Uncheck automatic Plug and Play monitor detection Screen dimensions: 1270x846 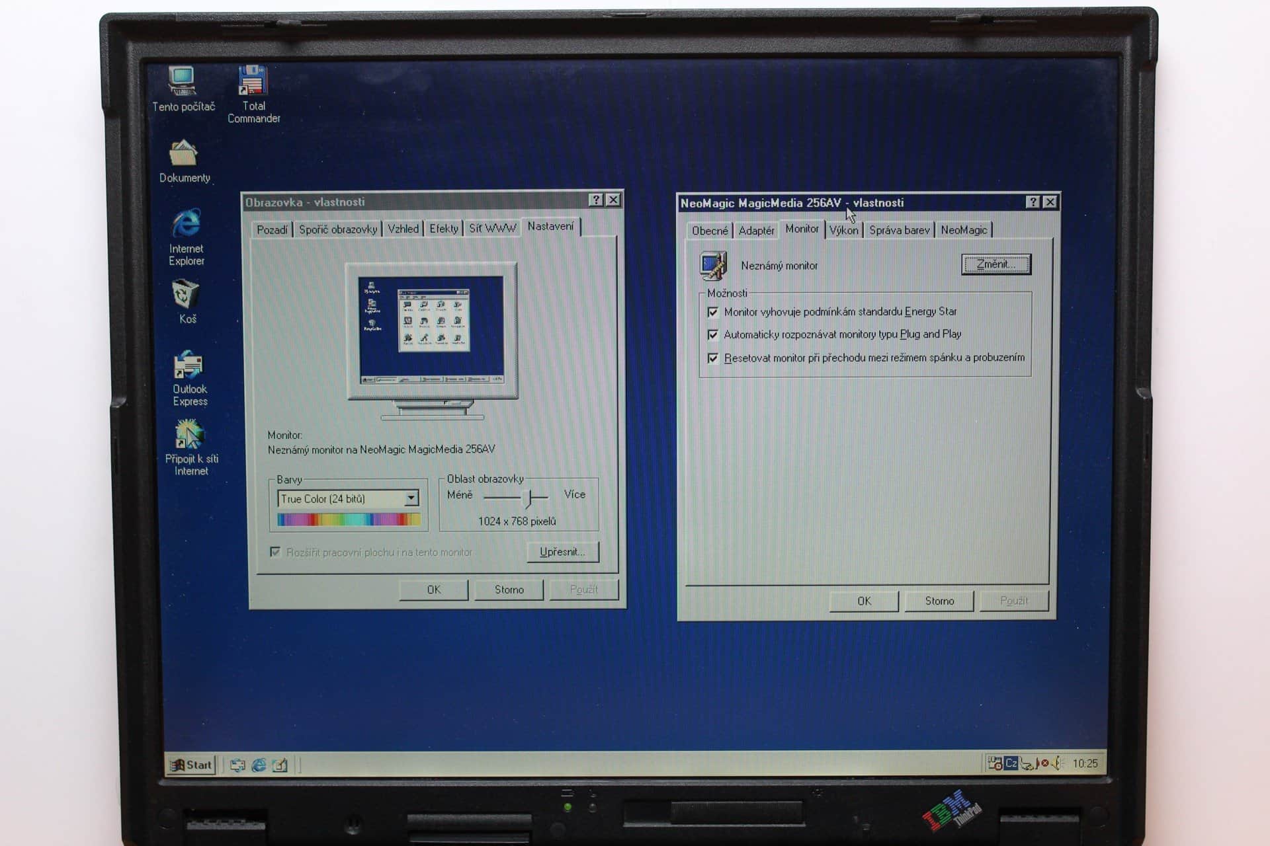click(713, 335)
